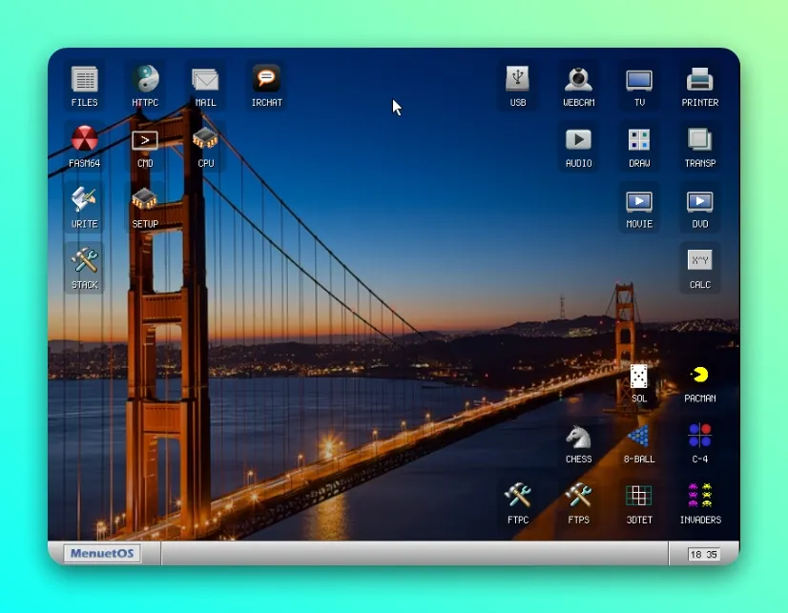The width and height of the screenshot is (788, 613).
Task: Open the PRINTER icon
Action: (700, 86)
